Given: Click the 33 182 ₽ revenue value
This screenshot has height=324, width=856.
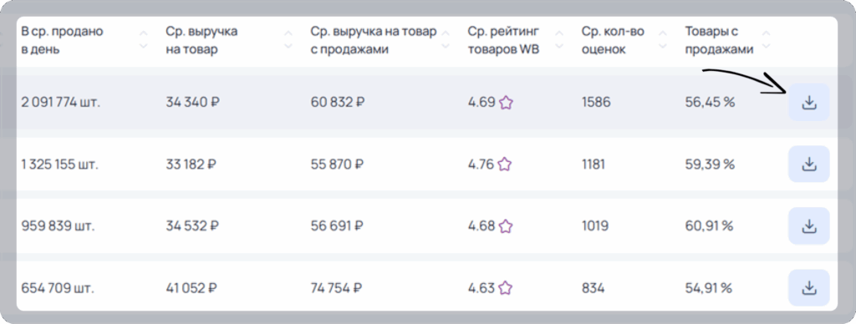Looking at the screenshot, I should [x=191, y=164].
